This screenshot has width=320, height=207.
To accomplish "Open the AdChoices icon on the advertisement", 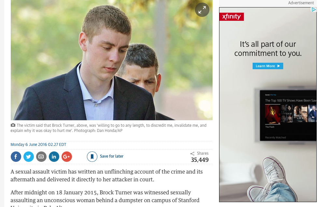I will [313, 9].
